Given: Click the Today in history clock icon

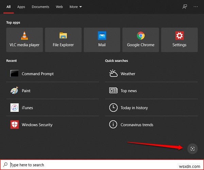Looking at the screenshot, I should [x=113, y=107].
